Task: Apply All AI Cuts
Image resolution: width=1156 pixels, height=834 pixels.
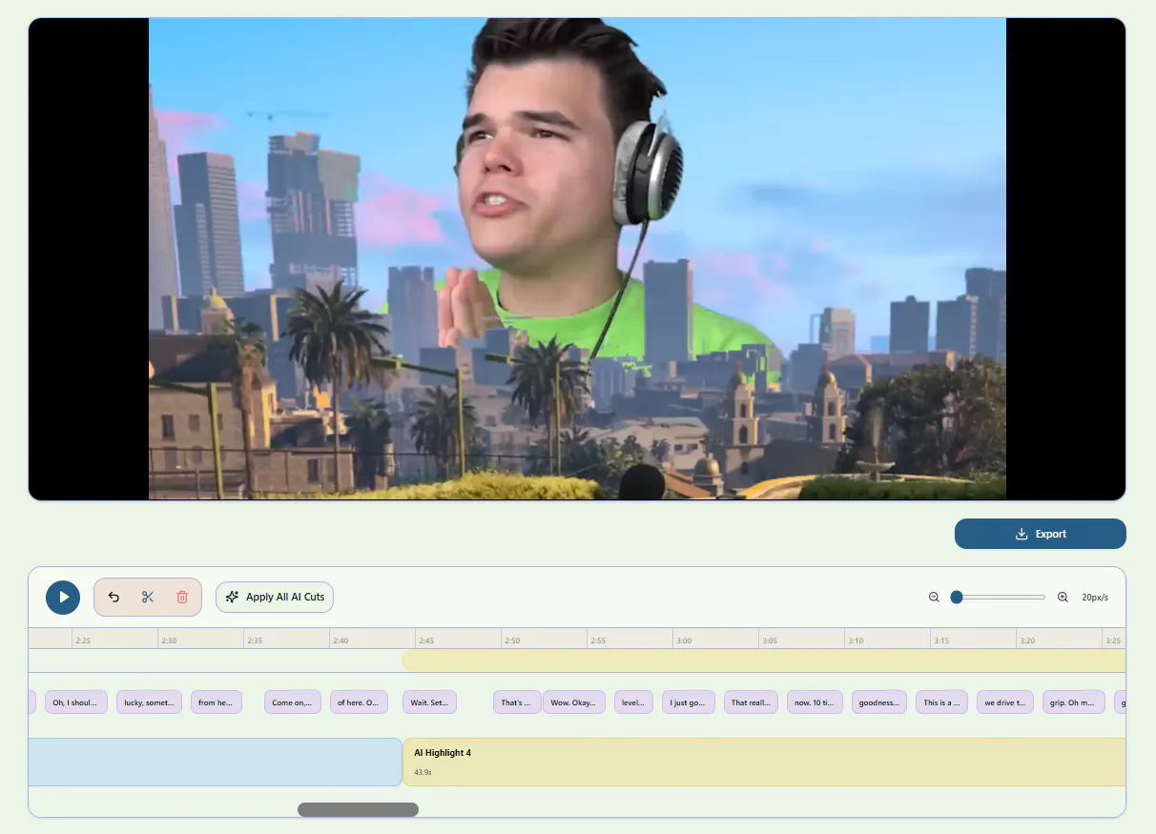Action: (275, 597)
